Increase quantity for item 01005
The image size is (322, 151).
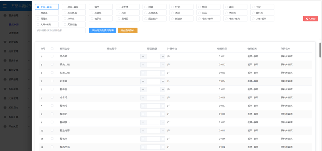pyautogui.click(x=163, y=90)
